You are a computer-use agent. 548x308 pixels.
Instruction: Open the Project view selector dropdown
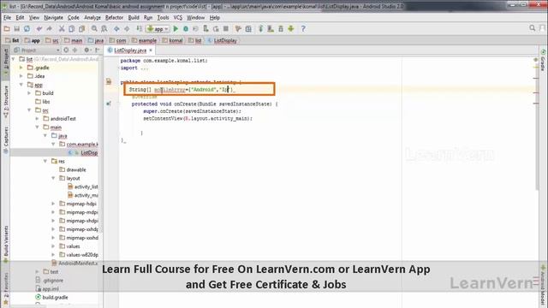37,50
